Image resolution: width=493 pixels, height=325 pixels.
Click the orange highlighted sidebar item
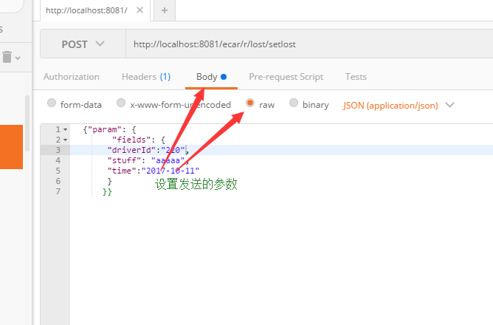point(11,147)
